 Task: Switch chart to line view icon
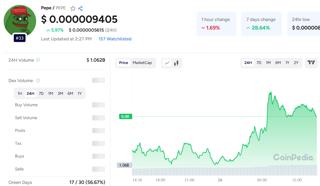coord(167,63)
